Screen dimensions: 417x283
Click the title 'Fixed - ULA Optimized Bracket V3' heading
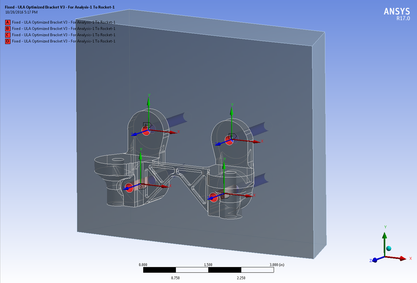(60, 7)
